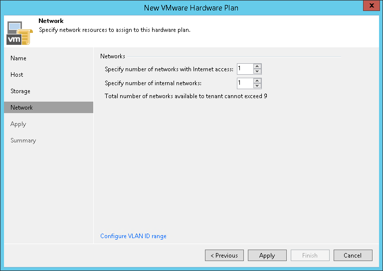The width and height of the screenshot is (383, 271).
Task: Decrease number of internal networks
Action: [257, 86]
